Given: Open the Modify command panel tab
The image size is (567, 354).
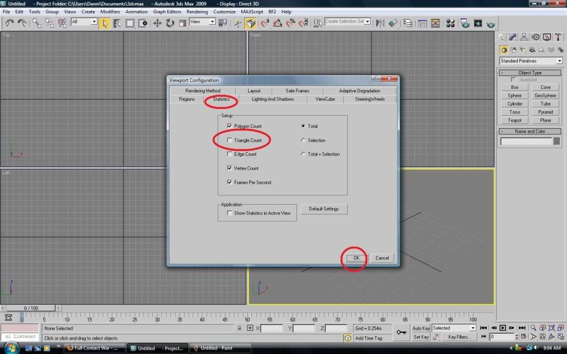Looking at the screenshot, I should [513, 37].
